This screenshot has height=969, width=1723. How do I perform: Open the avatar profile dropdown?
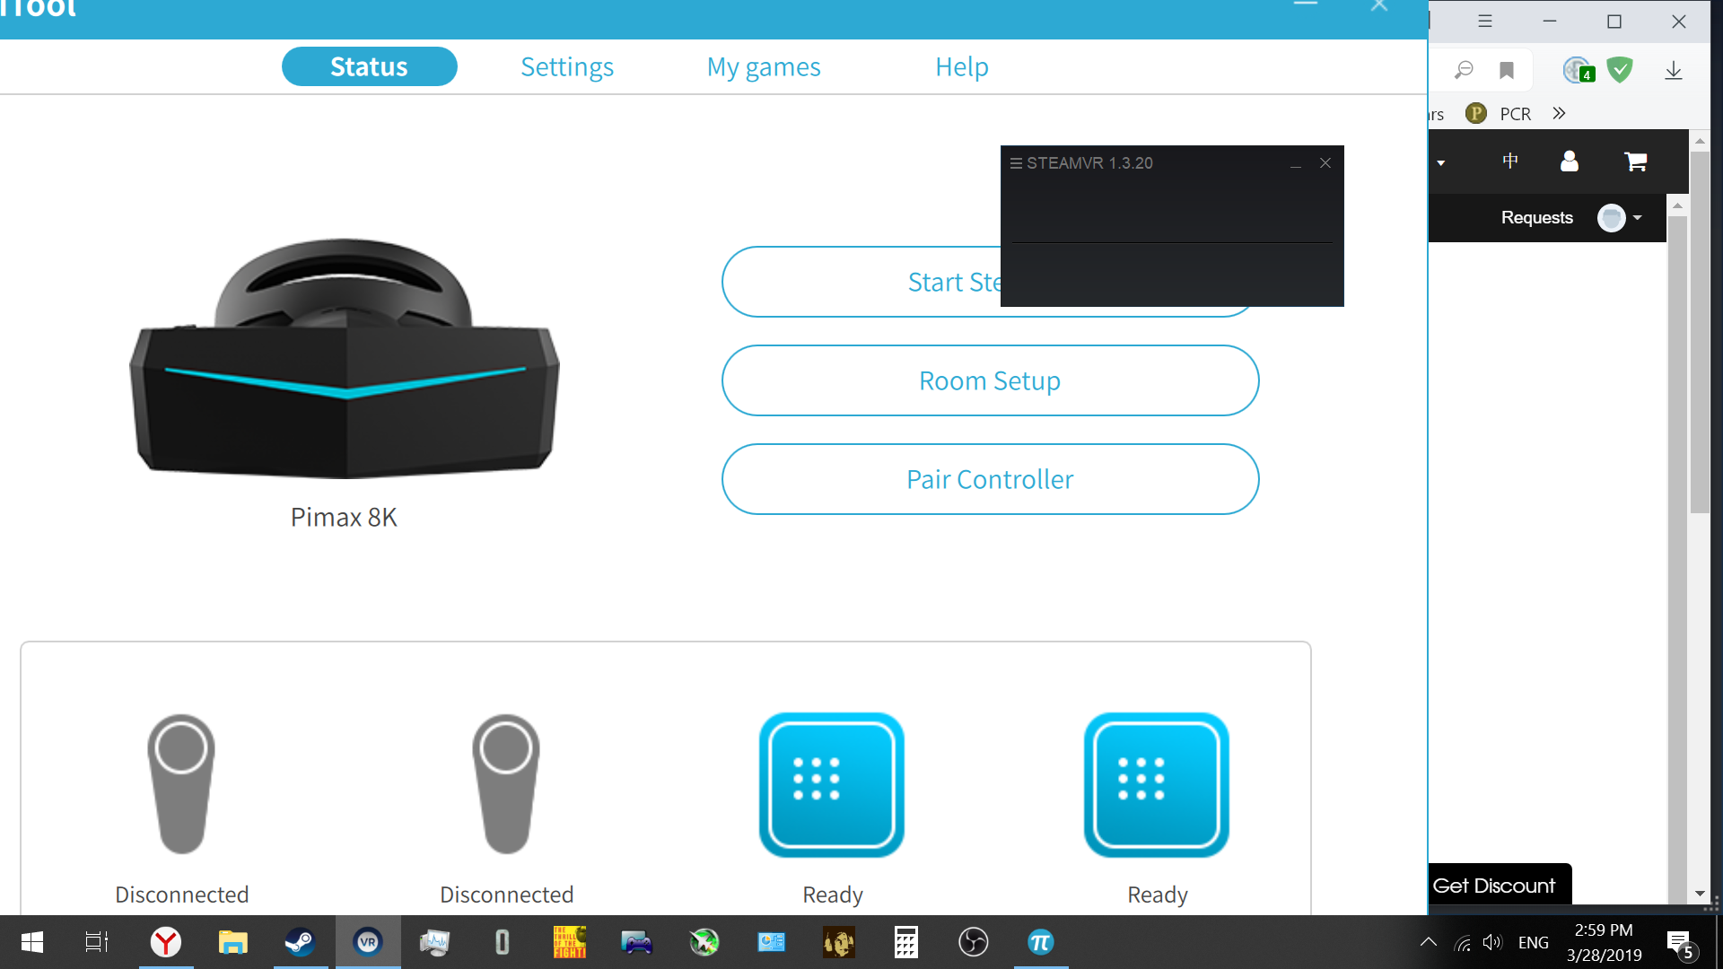pyautogui.click(x=1620, y=218)
